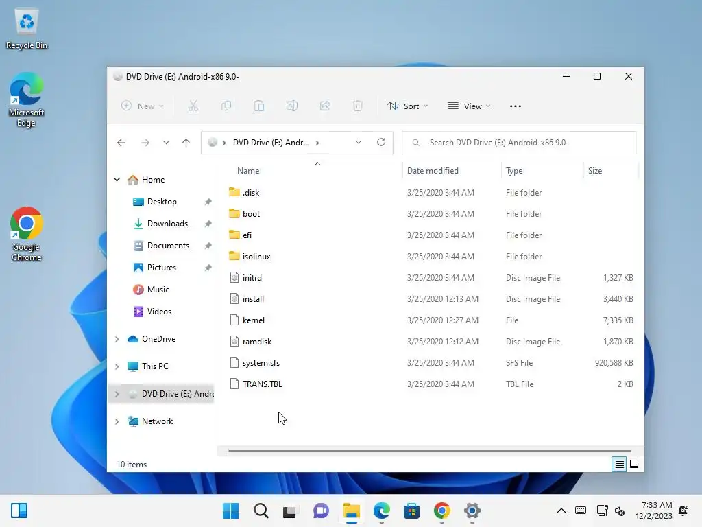This screenshot has width=702, height=527.
Task: Click the touch keyboard tray icon
Action: click(x=581, y=511)
